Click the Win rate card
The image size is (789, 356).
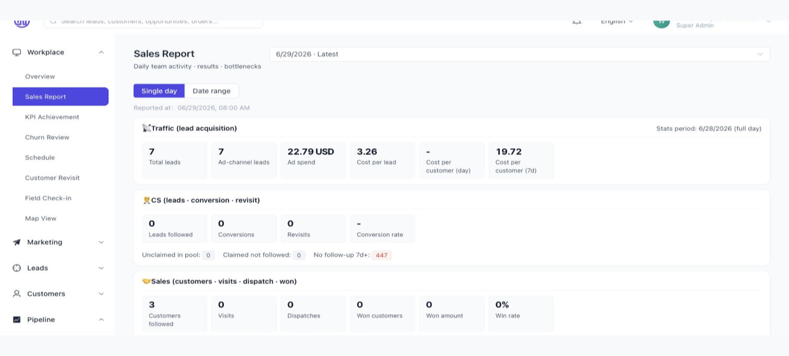pos(521,313)
